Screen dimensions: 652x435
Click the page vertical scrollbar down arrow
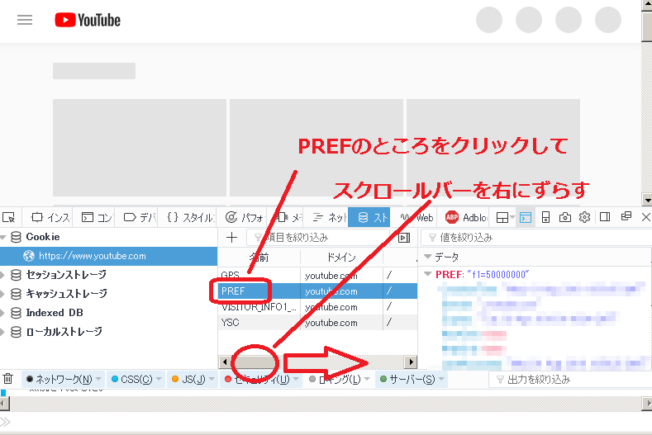(646, 200)
